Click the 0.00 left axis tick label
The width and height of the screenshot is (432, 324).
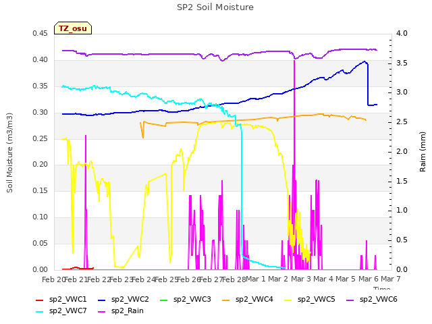(40, 269)
